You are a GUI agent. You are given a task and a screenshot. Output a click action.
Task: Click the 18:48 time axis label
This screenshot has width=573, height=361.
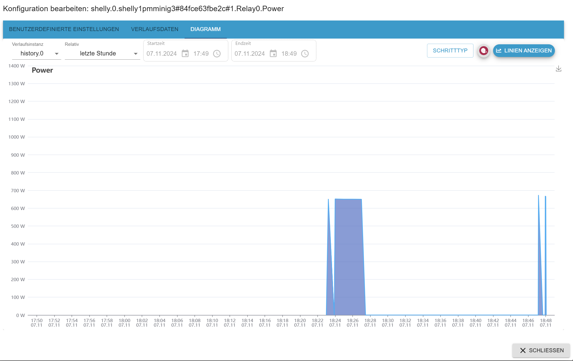pyautogui.click(x=546, y=323)
